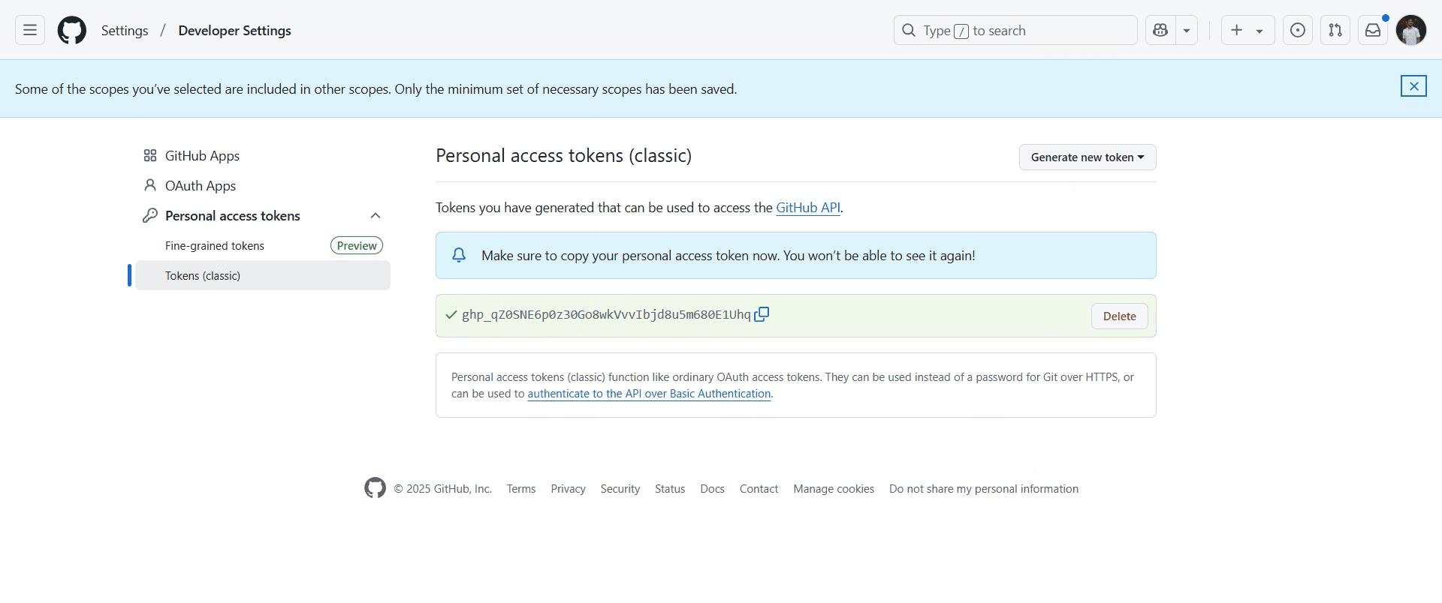The width and height of the screenshot is (1442, 603).
Task: Click the Settings breadcrumb link
Action: (125, 31)
